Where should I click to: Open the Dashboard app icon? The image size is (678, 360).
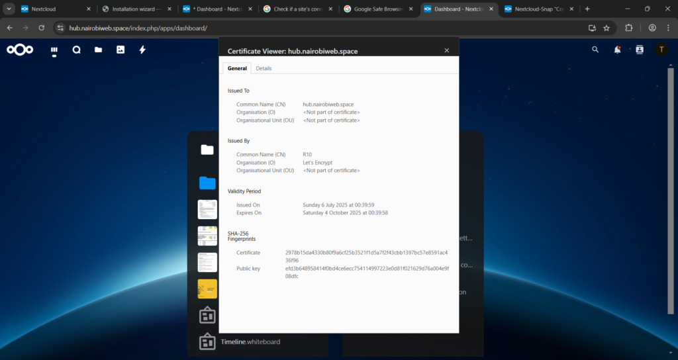[54, 50]
